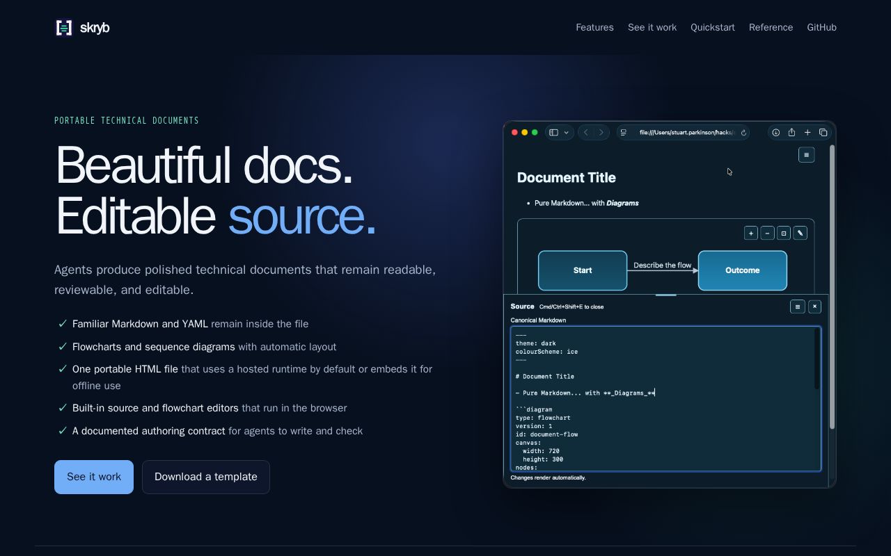Click the One portable HTML file bullet
The width and height of the screenshot is (891, 556).
click(x=253, y=377)
